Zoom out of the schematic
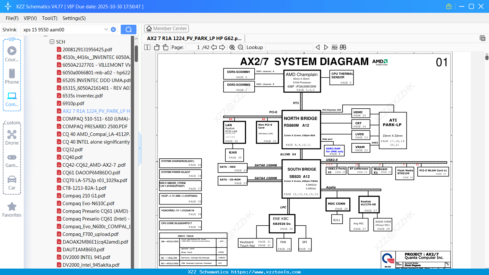Screen dimensions: 489x275 tap(241, 47)
